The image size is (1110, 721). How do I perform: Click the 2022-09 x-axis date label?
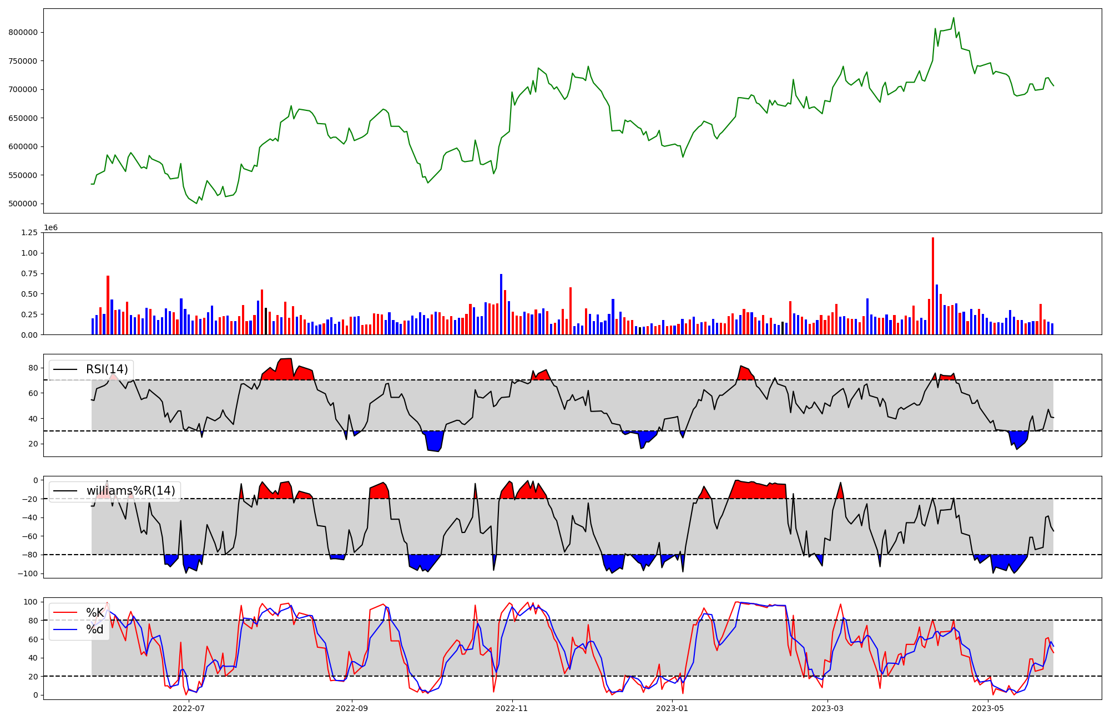(352, 708)
